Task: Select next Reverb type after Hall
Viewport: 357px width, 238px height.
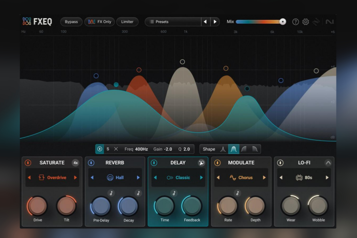Action: pyautogui.click(x=139, y=178)
